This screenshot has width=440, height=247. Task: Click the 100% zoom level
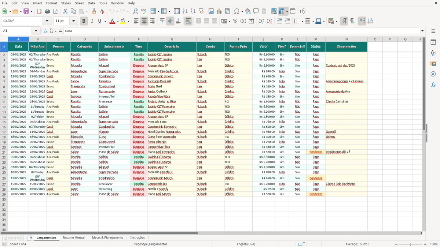434,244
